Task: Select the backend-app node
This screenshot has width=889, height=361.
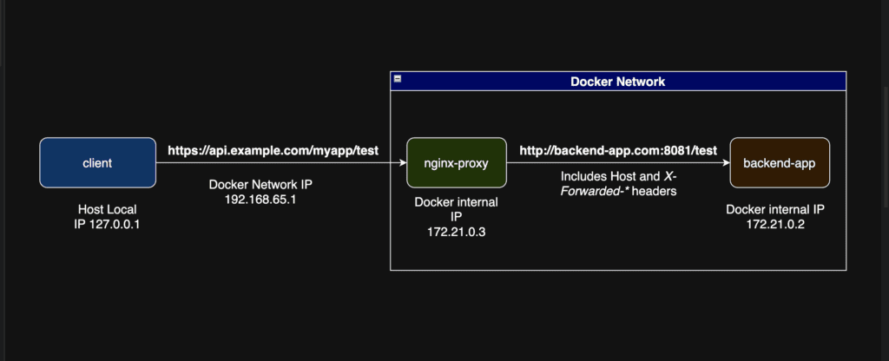Action: pos(780,162)
